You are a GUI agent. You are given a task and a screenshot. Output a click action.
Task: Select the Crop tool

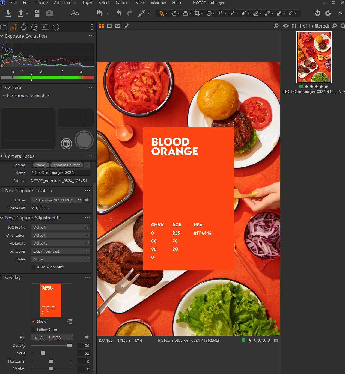click(197, 13)
